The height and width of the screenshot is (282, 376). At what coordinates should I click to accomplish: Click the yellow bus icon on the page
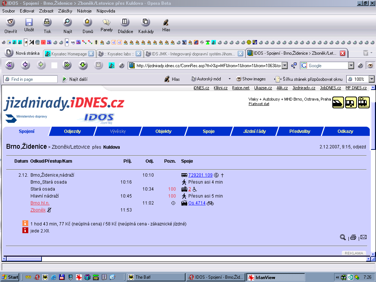tap(351, 102)
